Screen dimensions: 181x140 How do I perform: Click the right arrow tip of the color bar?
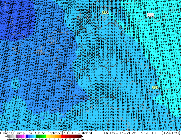pos(83,136)
